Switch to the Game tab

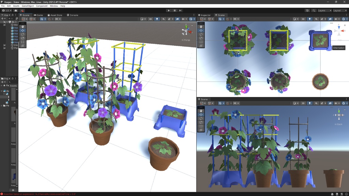point(38,15)
